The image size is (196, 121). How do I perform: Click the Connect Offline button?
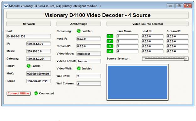point(19,93)
